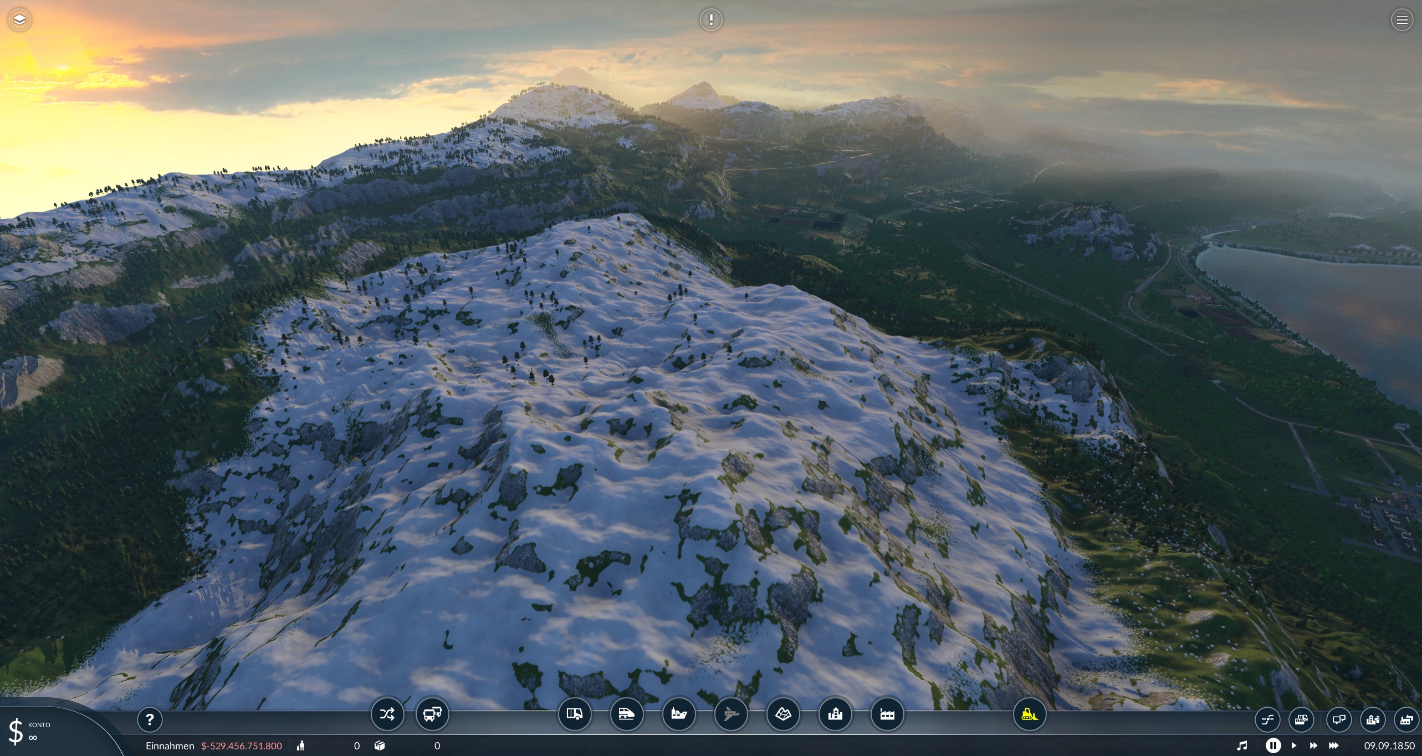The width and height of the screenshot is (1422, 756).
Task: Click the Einnahmen amount $-529.456.751.800
Action: 242,746
